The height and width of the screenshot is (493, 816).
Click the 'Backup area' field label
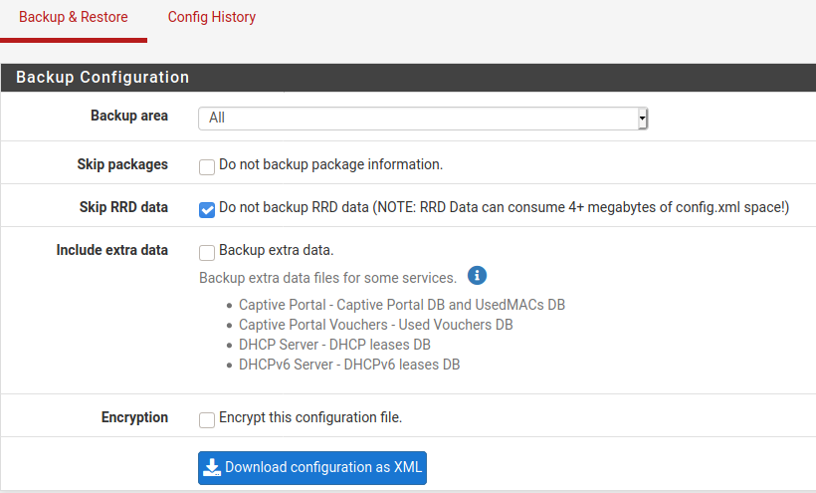point(129,116)
